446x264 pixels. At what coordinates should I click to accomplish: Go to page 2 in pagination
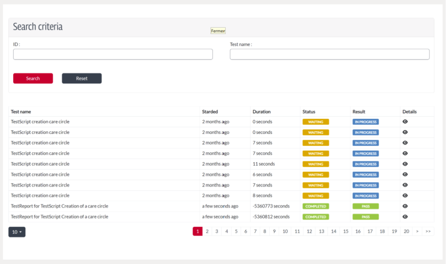tap(207, 231)
